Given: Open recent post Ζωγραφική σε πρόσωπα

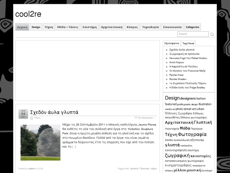Looking at the screenshot, I should (184, 54).
